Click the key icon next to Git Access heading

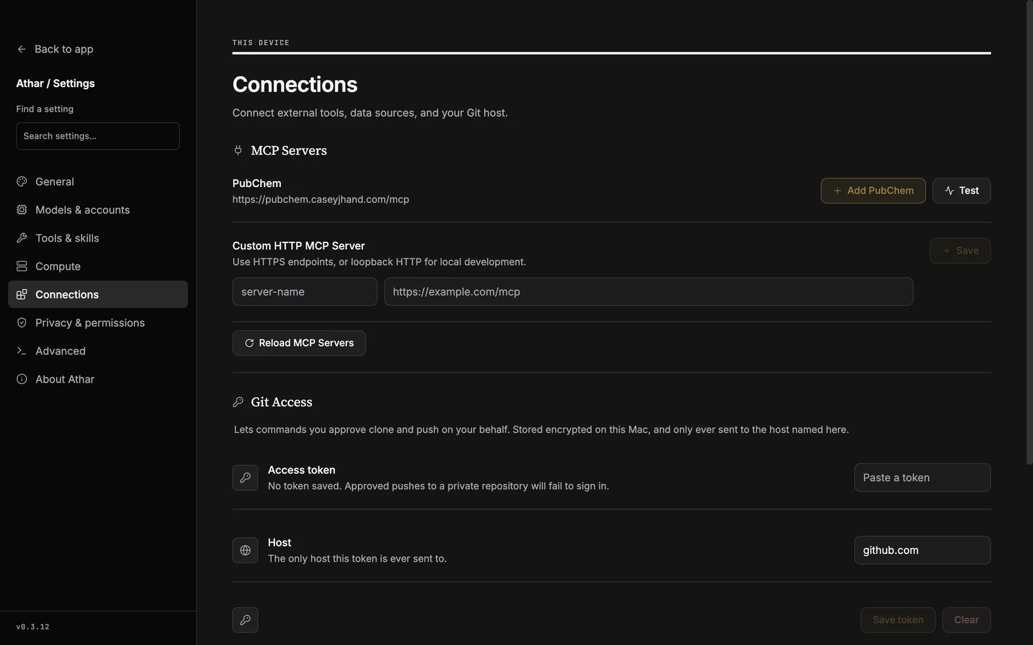238,402
